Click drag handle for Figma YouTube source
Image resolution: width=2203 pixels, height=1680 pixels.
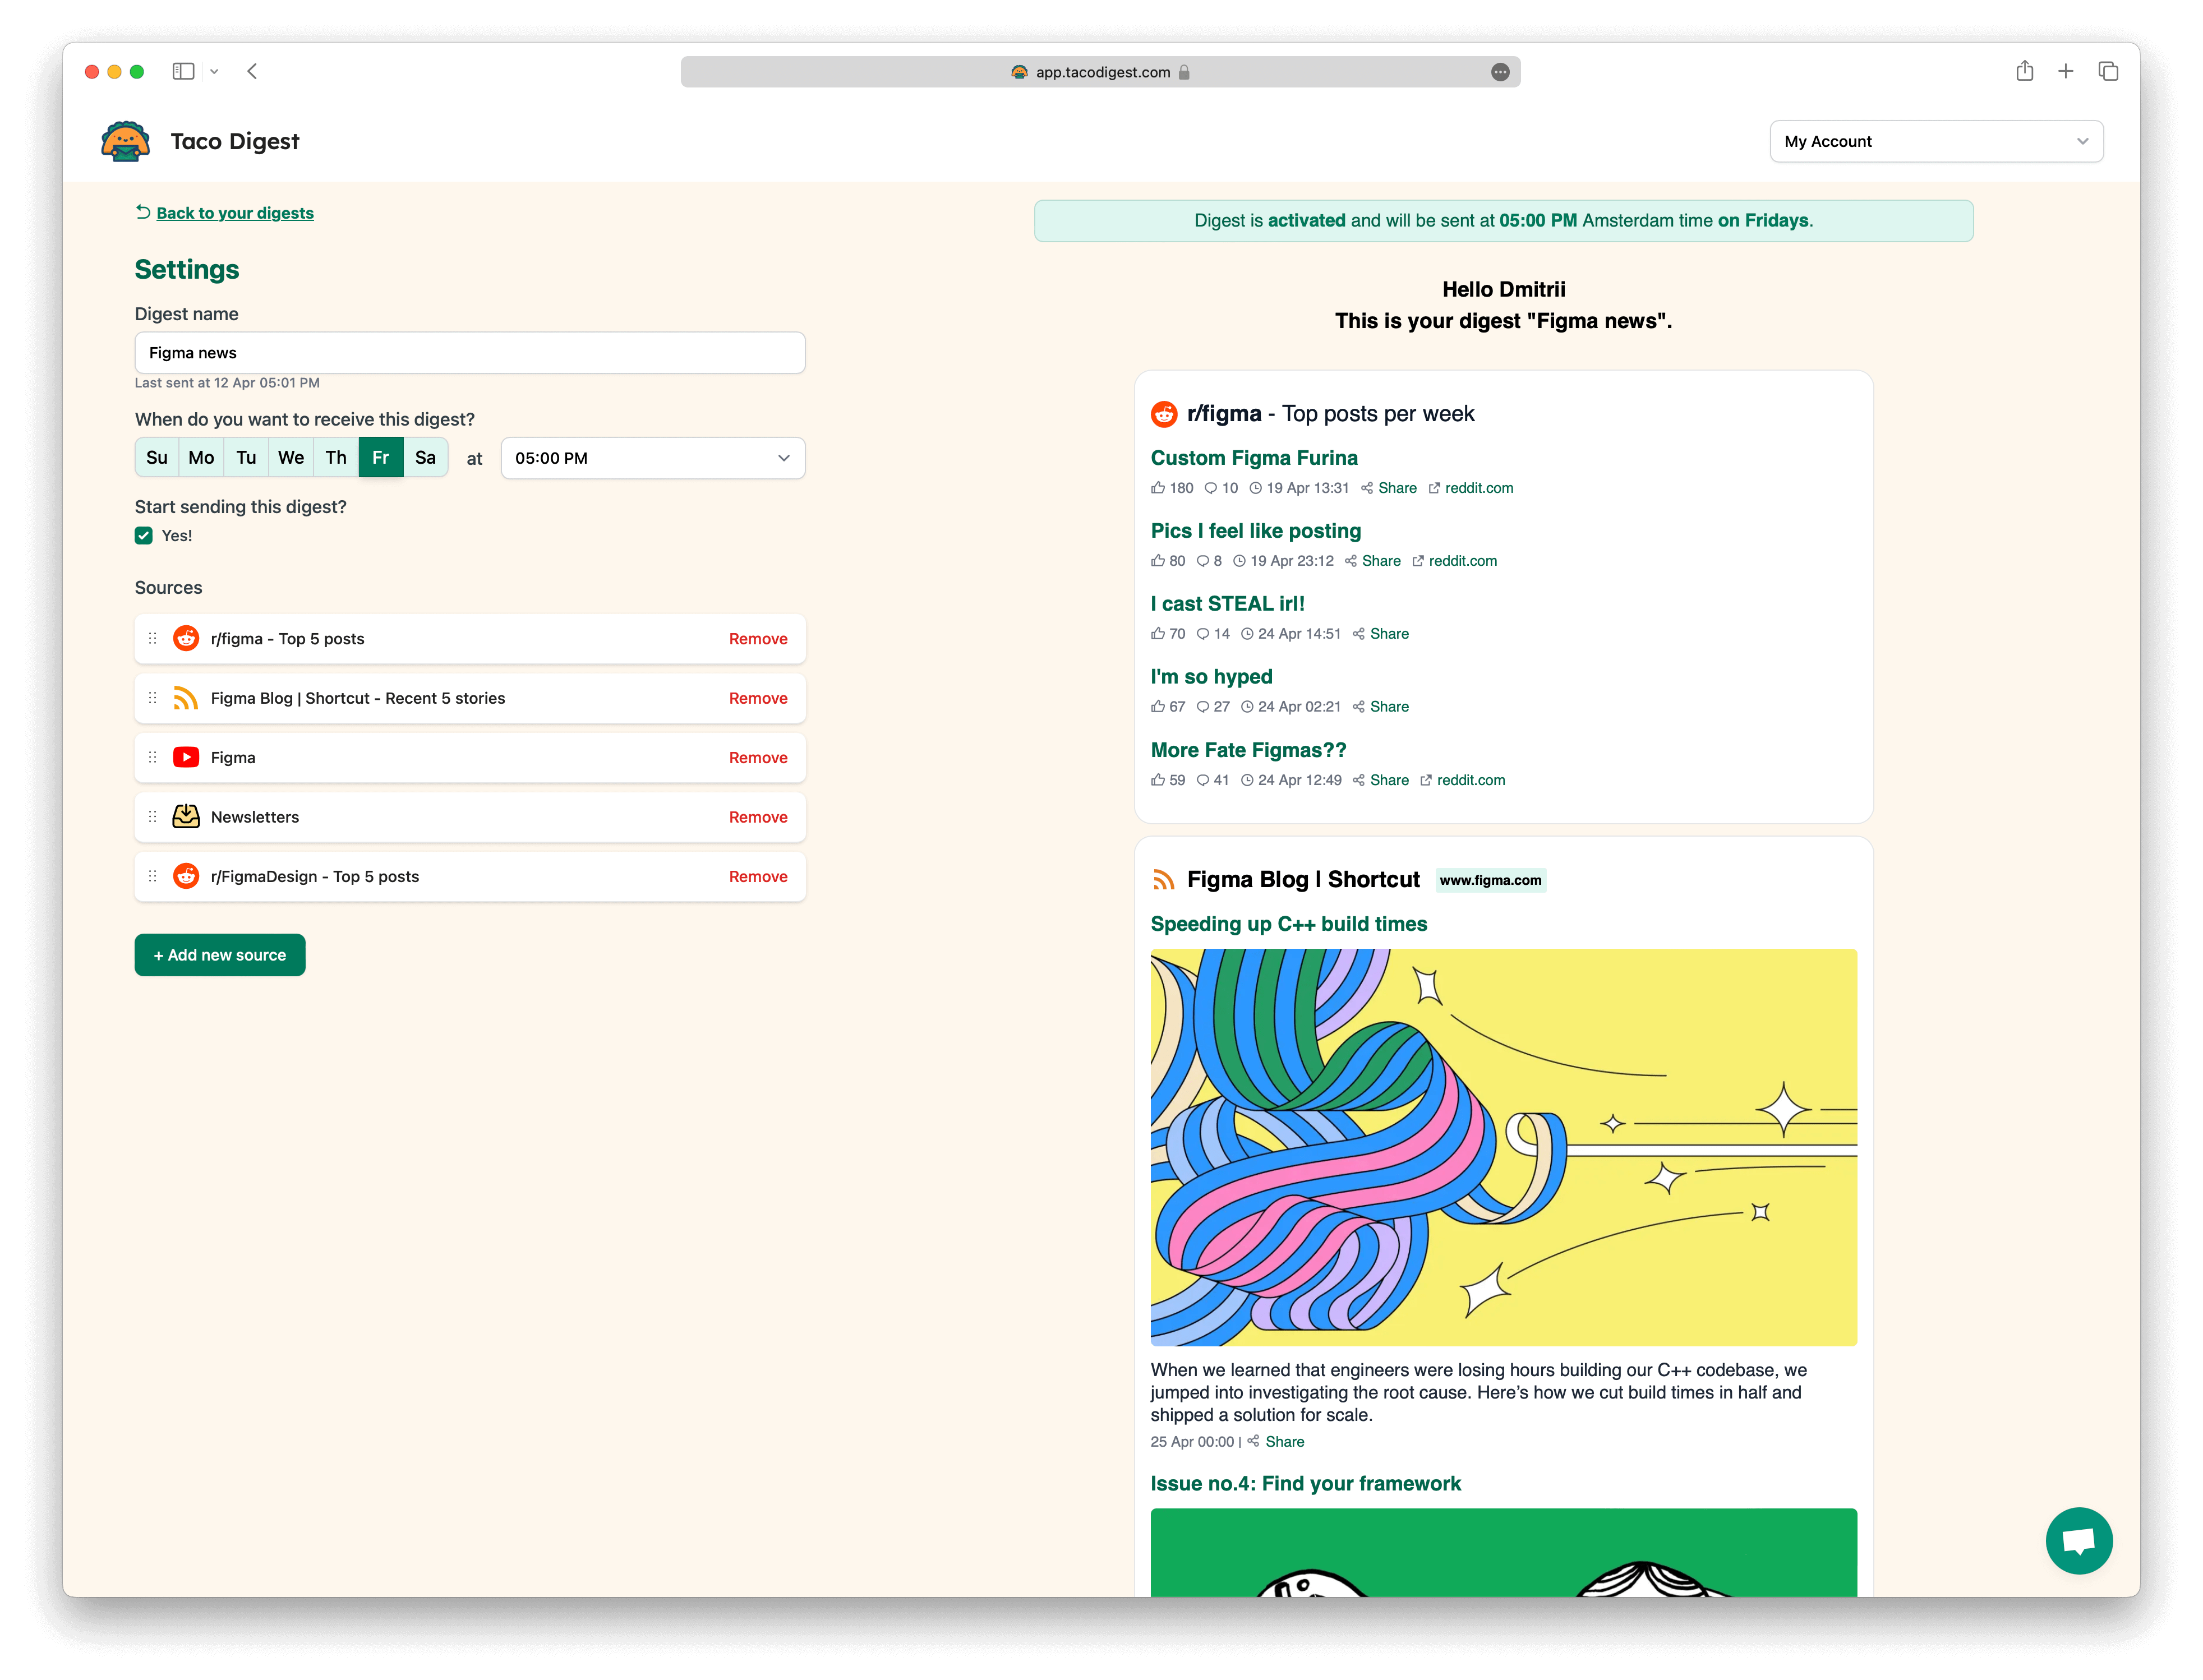click(153, 757)
